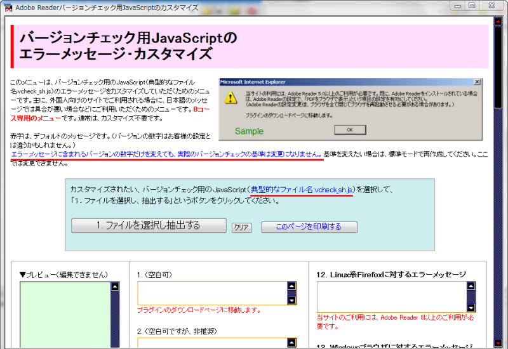Click the クリア button
This screenshot has width=508, height=349.
(x=242, y=227)
